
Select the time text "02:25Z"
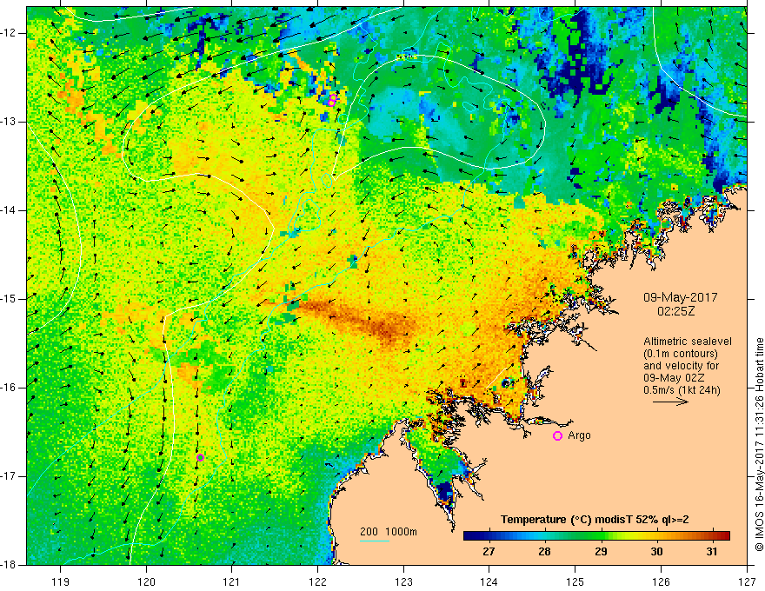pyautogui.click(x=675, y=311)
